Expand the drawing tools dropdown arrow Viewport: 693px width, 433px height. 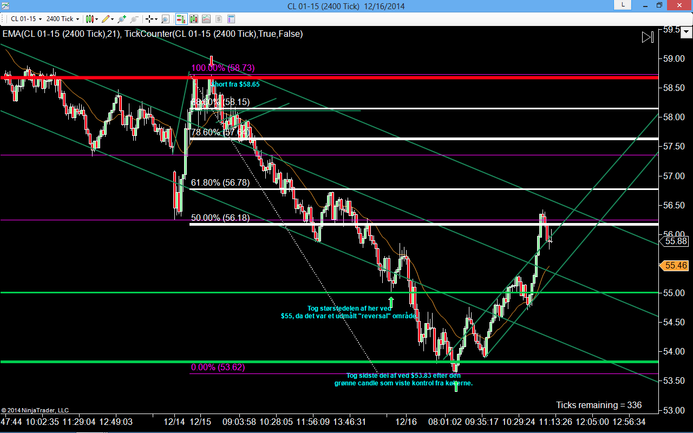pyautogui.click(x=112, y=19)
